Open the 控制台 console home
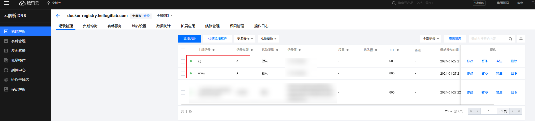535x121 pixels. [53, 3]
